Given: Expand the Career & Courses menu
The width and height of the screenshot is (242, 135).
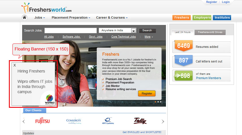Looking at the screenshot, I should coord(112,17).
